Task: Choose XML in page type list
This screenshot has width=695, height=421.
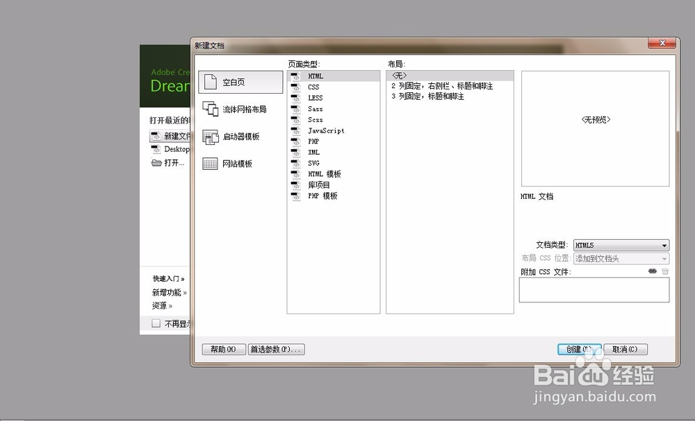Action: pos(334,152)
